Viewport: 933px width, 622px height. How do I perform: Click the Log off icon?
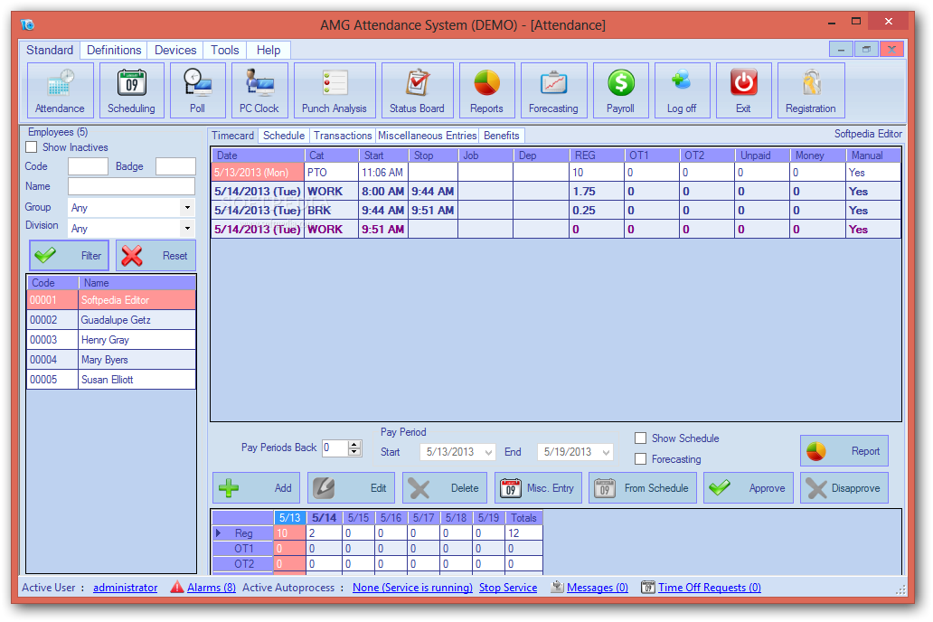[x=682, y=90]
